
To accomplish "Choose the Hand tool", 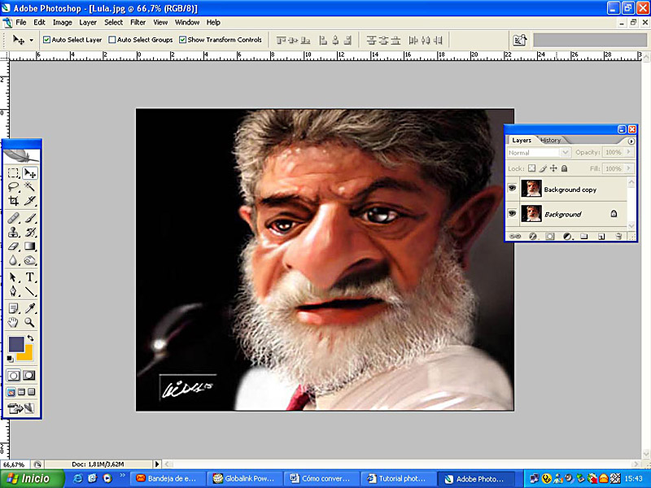I will [14, 323].
